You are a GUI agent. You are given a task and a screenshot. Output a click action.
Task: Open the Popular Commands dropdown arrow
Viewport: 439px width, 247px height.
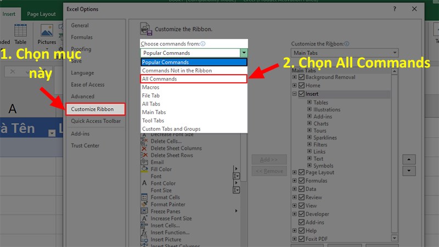click(244, 53)
